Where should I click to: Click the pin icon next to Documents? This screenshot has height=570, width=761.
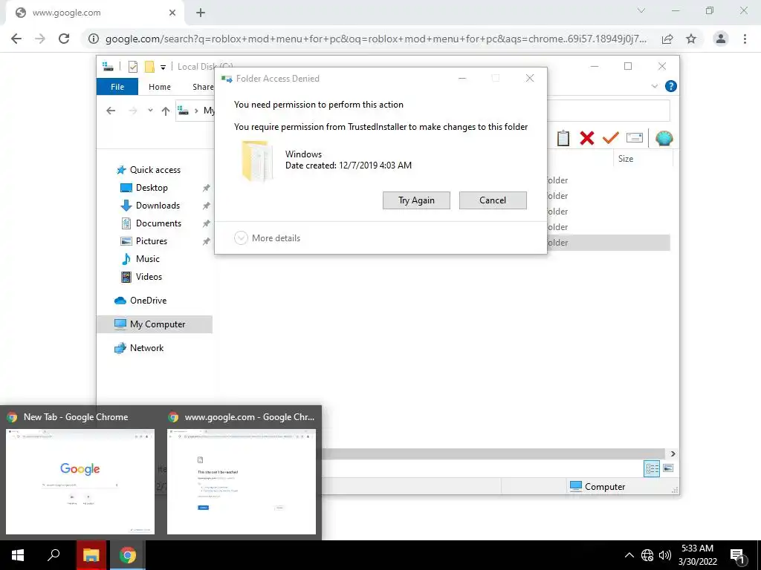pos(207,223)
